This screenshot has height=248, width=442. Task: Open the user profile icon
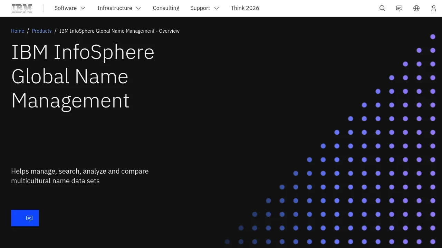[x=434, y=8]
